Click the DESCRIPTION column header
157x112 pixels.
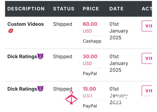(26, 9)
